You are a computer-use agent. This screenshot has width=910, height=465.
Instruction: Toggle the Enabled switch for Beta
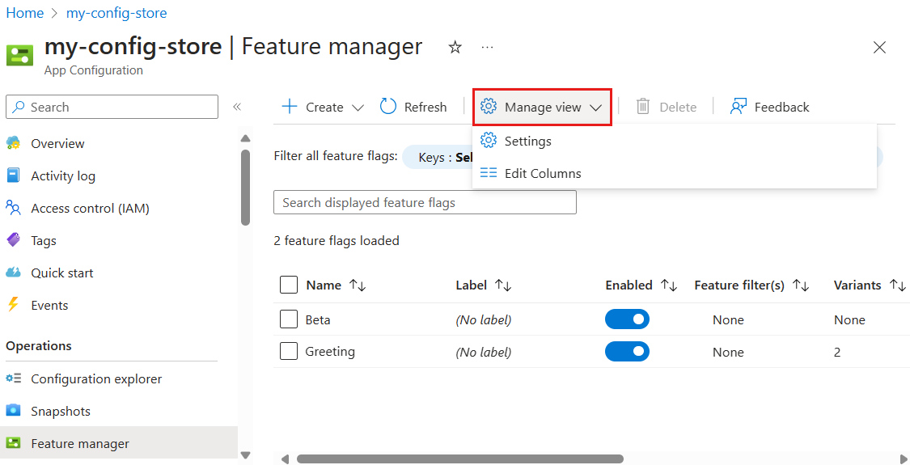[x=627, y=319]
